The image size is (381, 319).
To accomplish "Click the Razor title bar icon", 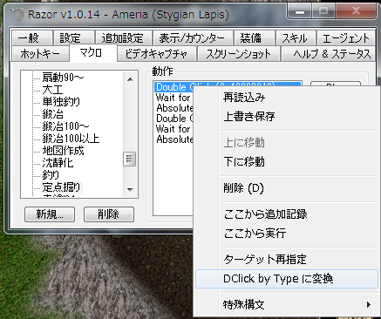I will 17,14.
